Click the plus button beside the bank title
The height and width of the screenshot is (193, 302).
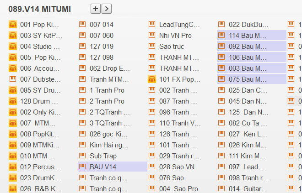pyautogui.click(x=95, y=8)
